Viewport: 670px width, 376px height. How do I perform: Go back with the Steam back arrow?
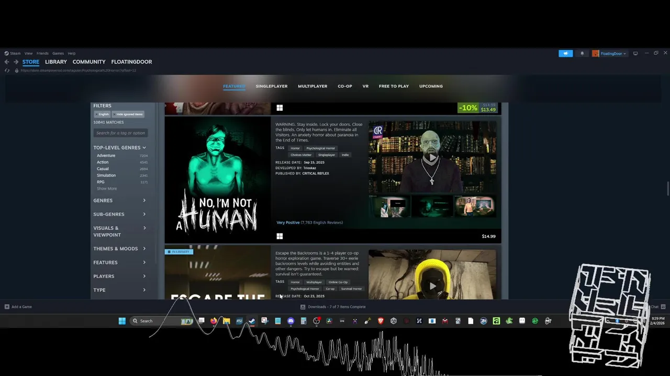coord(7,62)
